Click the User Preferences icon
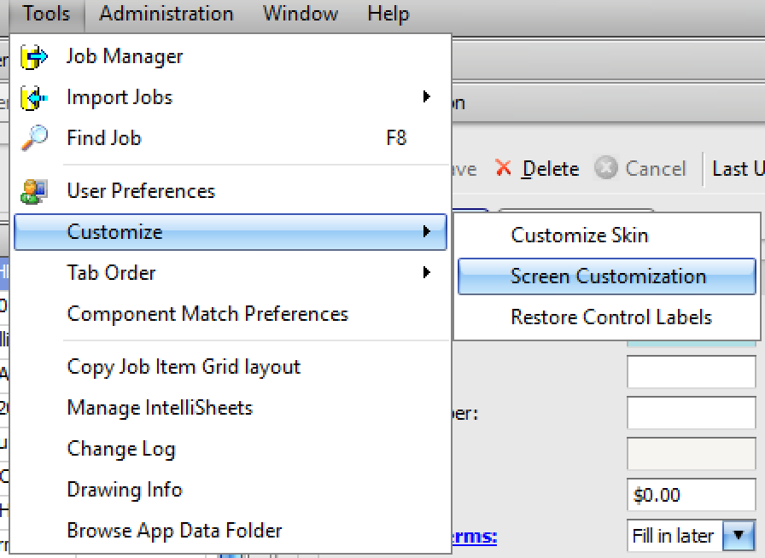 point(34,191)
